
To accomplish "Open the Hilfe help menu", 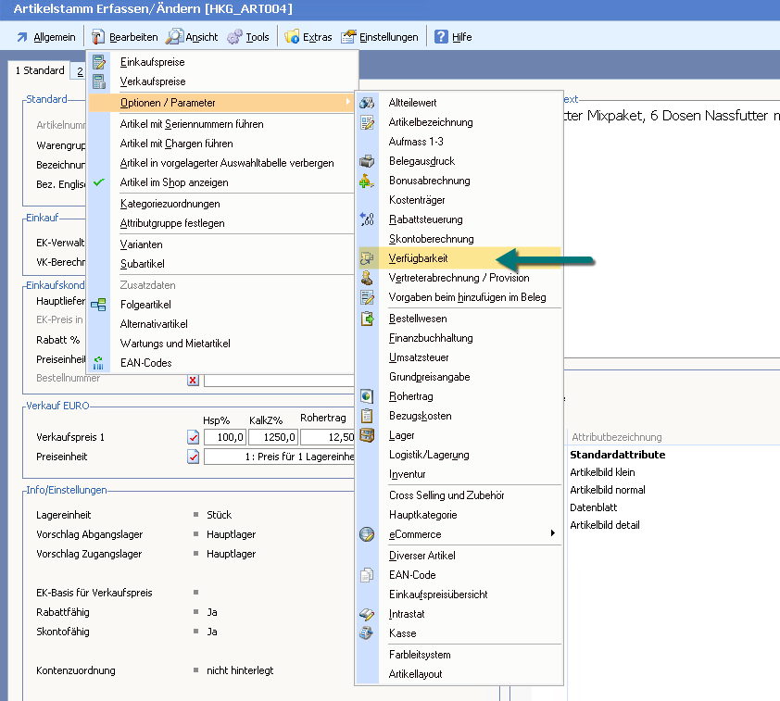I will (x=453, y=37).
